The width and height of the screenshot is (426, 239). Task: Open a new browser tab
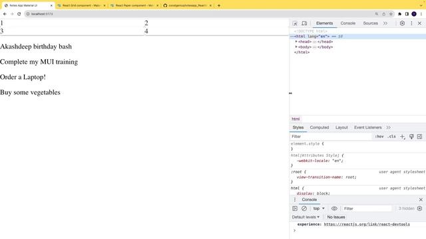click(219, 5)
